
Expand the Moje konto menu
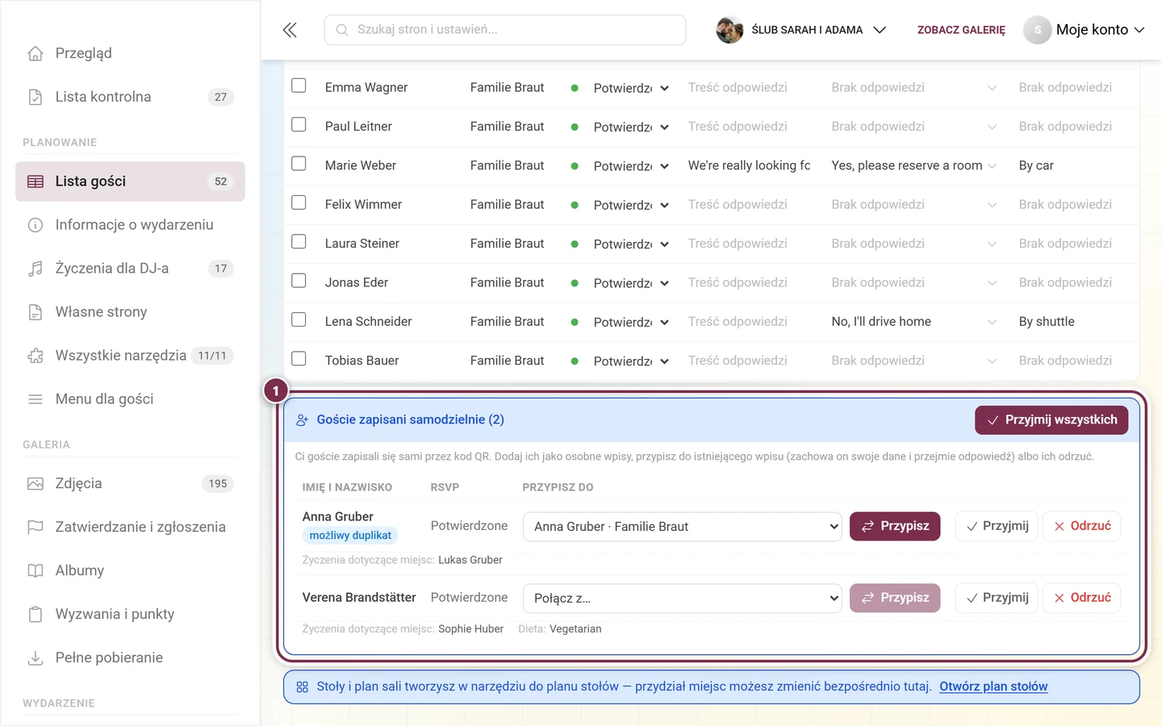pyautogui.click(x=1085, y=30)
